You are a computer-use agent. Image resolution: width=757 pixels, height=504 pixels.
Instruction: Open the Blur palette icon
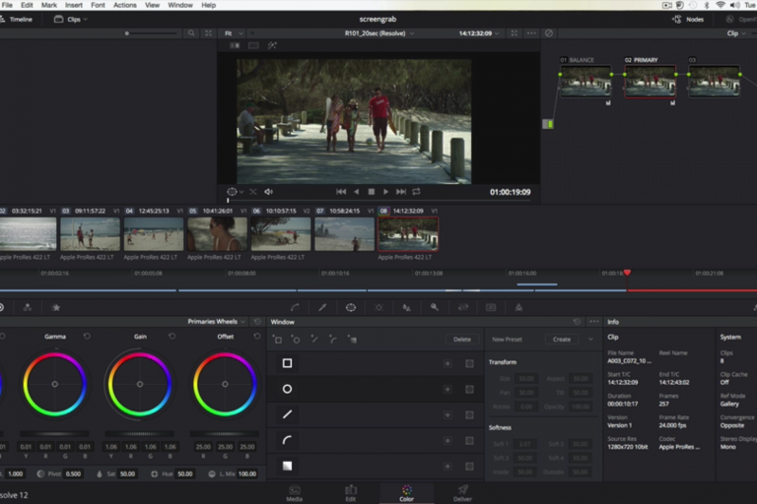(x=406, y=307)
